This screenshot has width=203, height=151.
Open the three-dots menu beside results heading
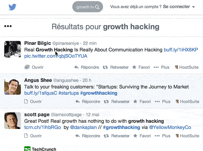[x=8, y=26]
